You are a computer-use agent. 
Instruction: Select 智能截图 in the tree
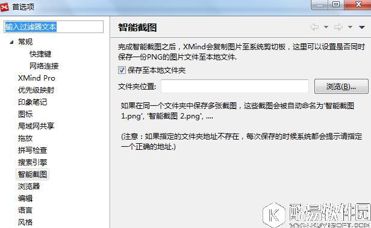pyautogui.click(x=33, y=174)
